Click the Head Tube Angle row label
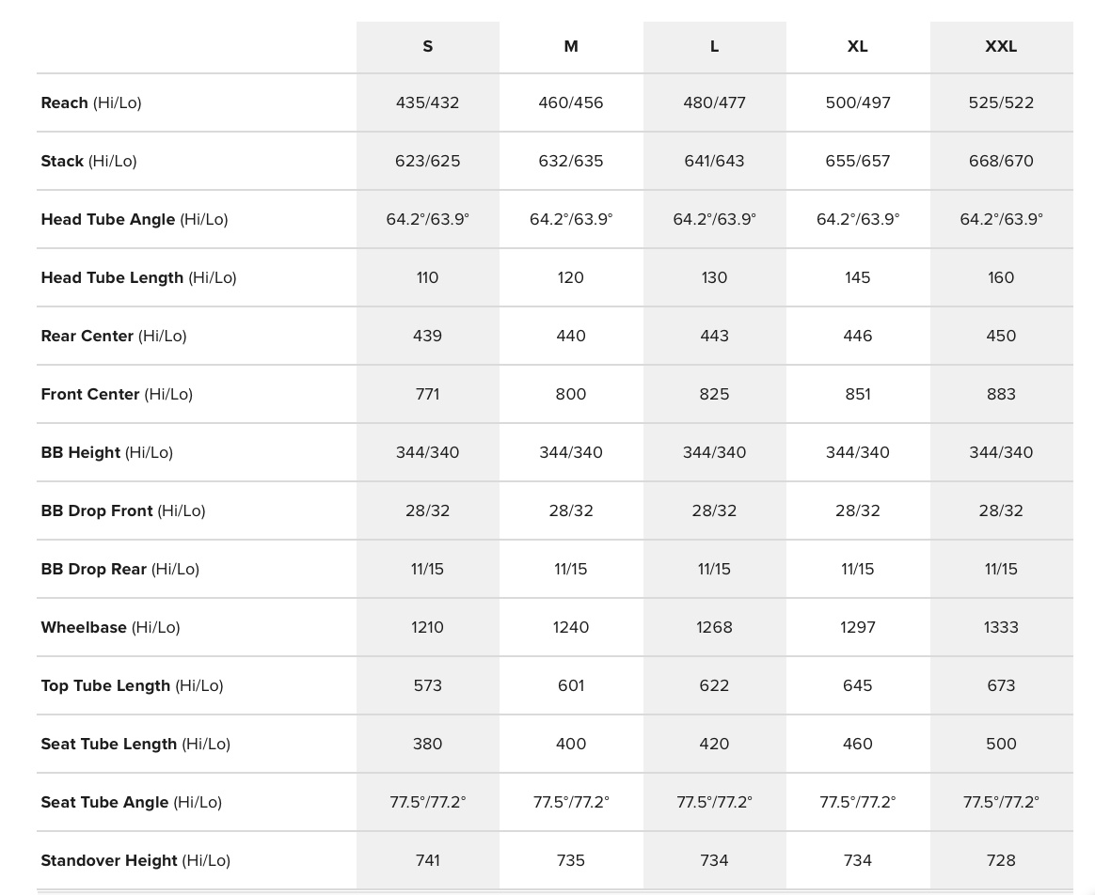 135,219
